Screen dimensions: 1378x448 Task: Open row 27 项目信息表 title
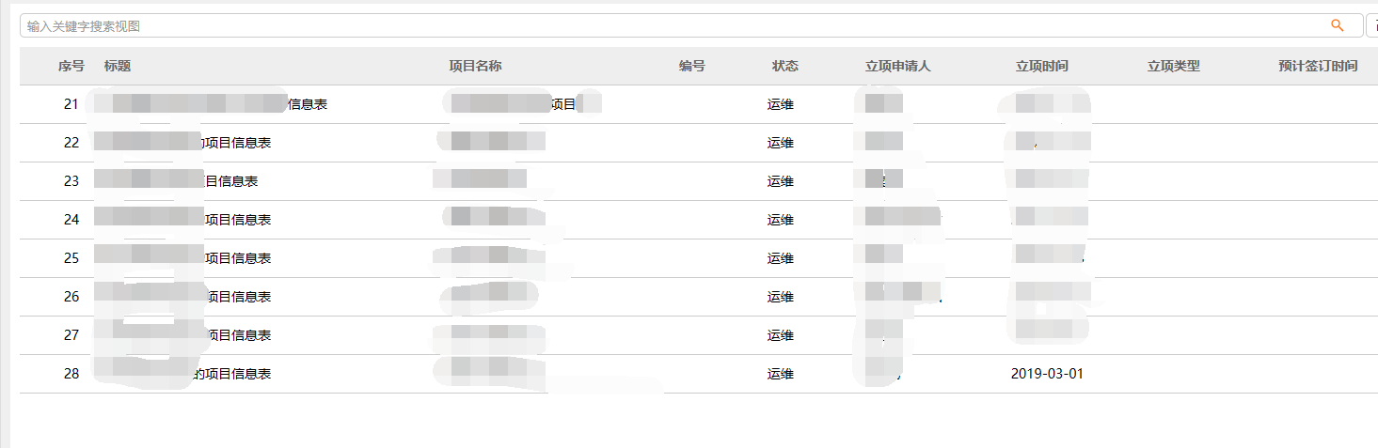coord(238,336)
